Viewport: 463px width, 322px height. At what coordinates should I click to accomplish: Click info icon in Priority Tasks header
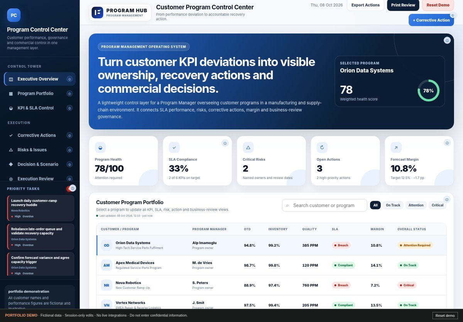(x=73, y=188)
